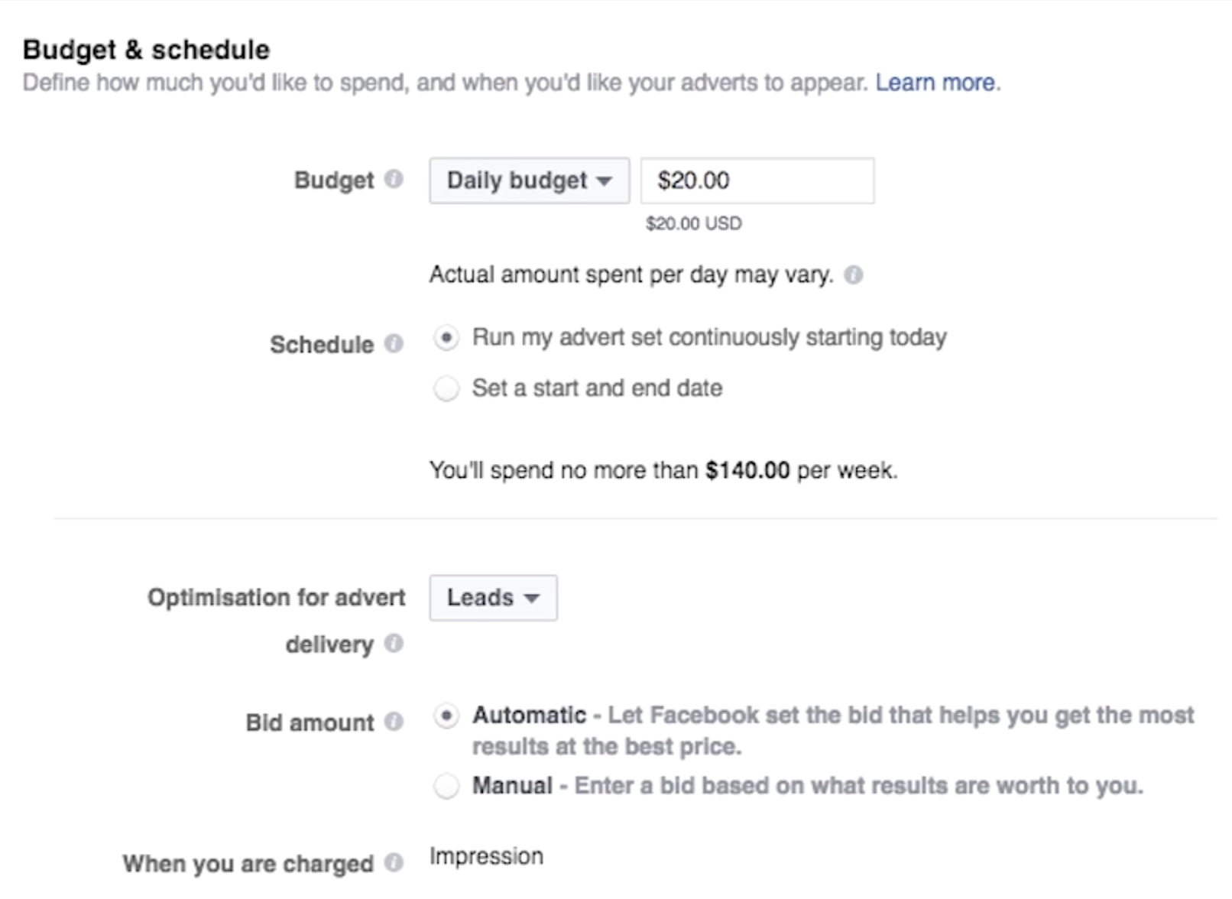This screenshot has height=899, width=1232.
Task: Click the '$20.00 USD' caption under budget field
Action: pos(693,223)
